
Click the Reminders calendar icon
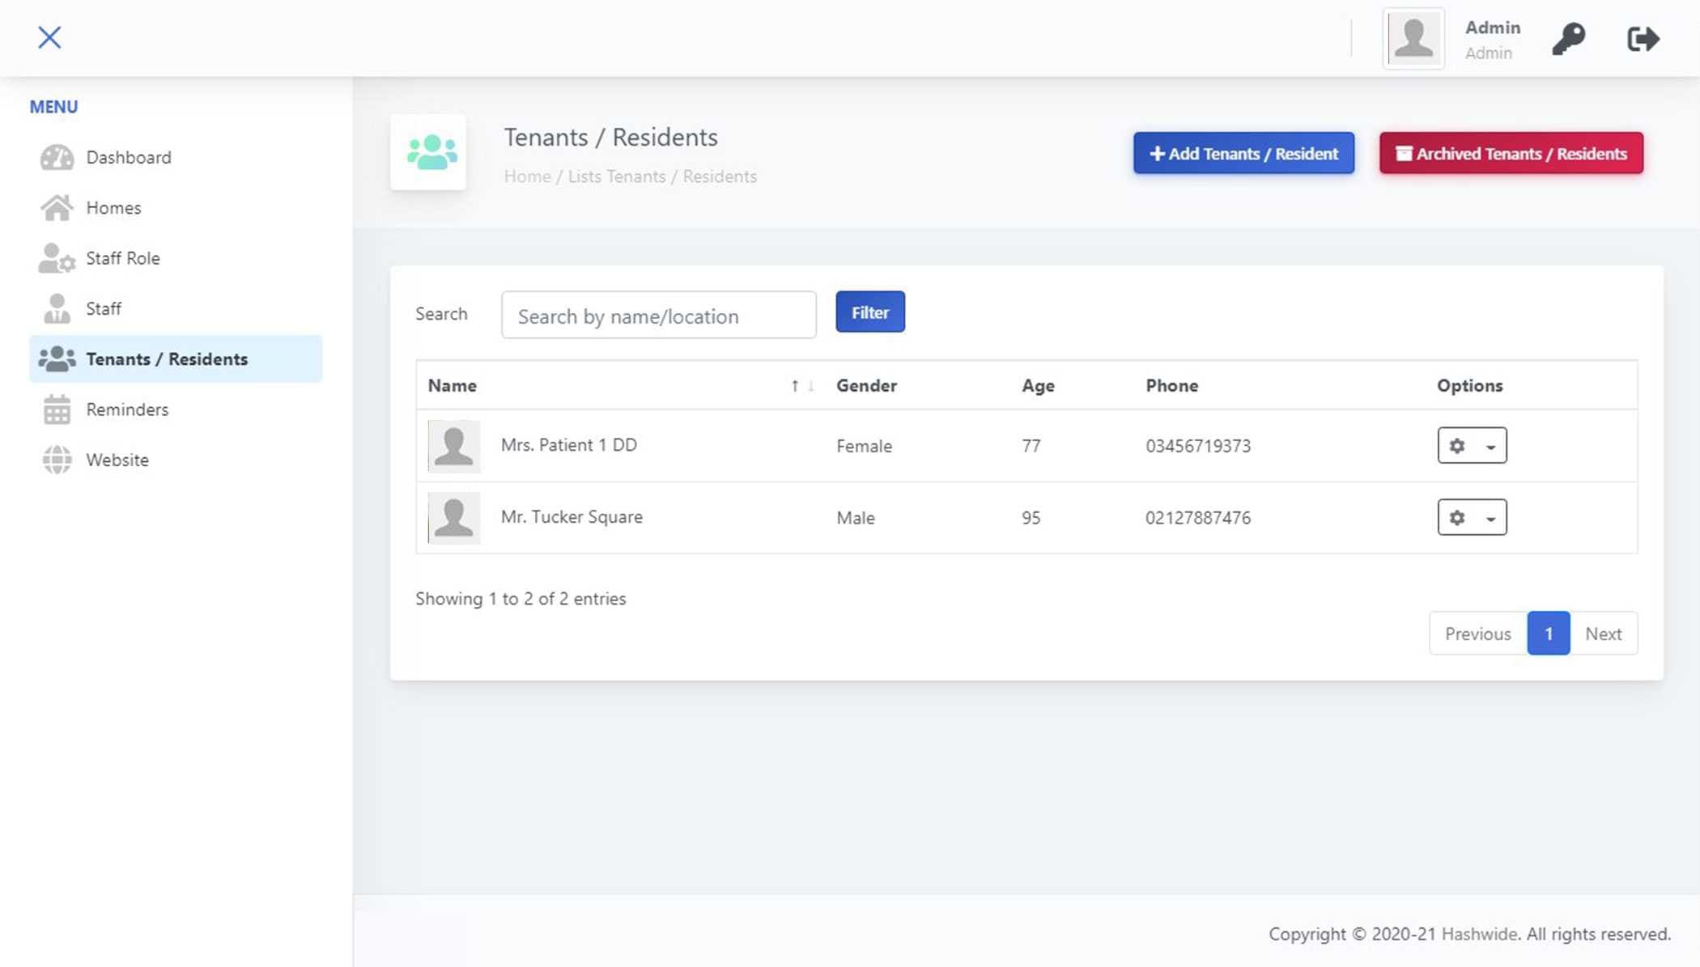click(57, 409)
